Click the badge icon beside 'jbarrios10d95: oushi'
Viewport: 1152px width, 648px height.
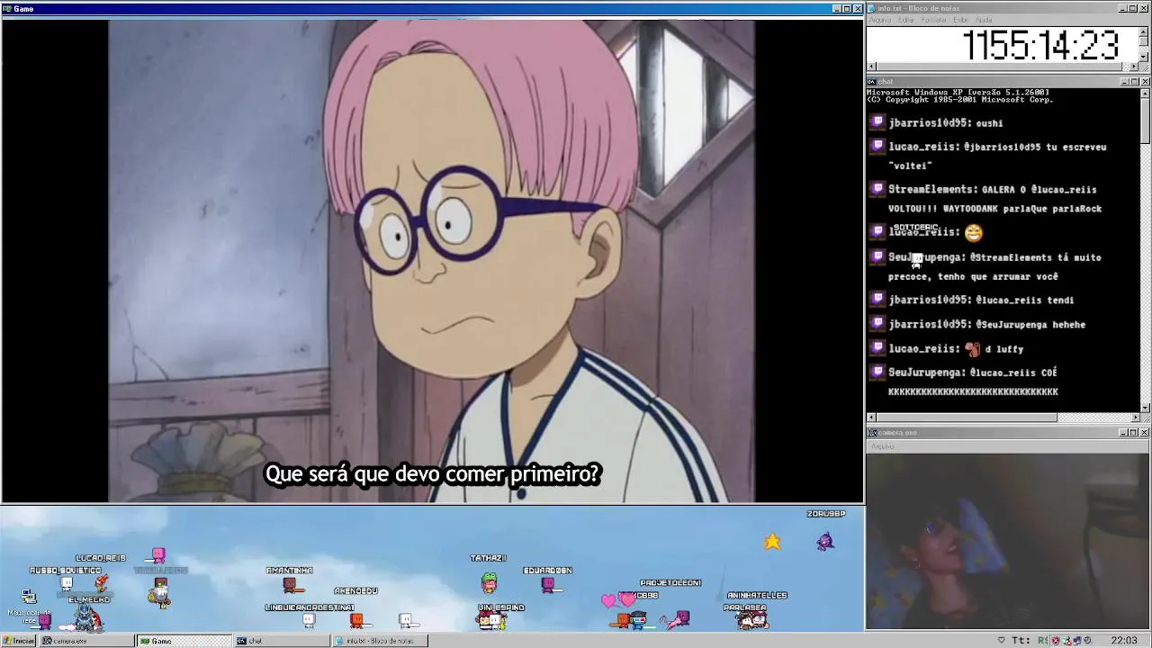pyautogui.click(x=877, y=121)
